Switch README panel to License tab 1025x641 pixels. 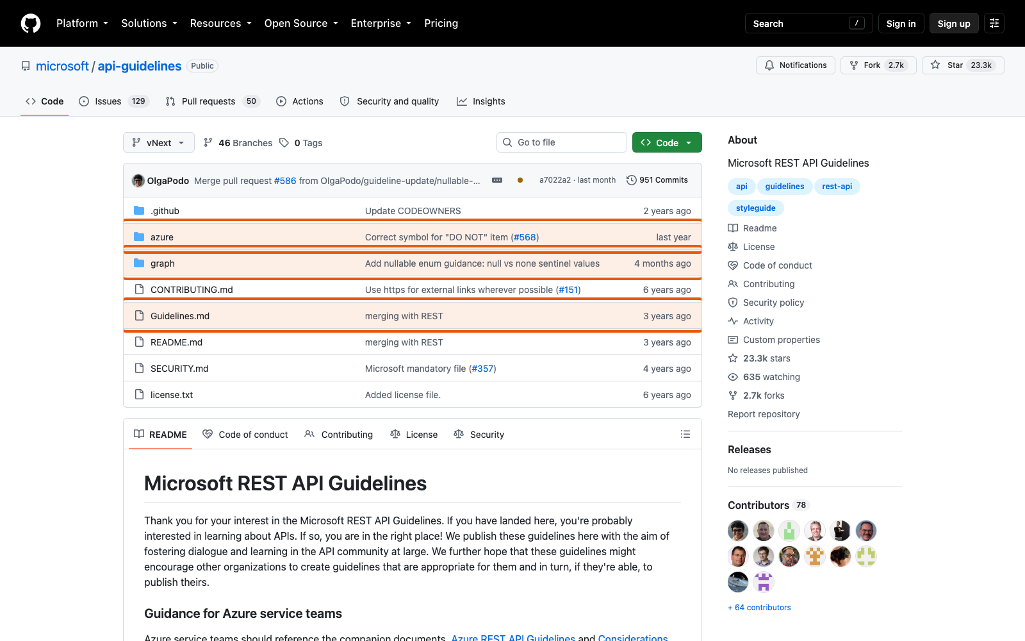(414, 434)
